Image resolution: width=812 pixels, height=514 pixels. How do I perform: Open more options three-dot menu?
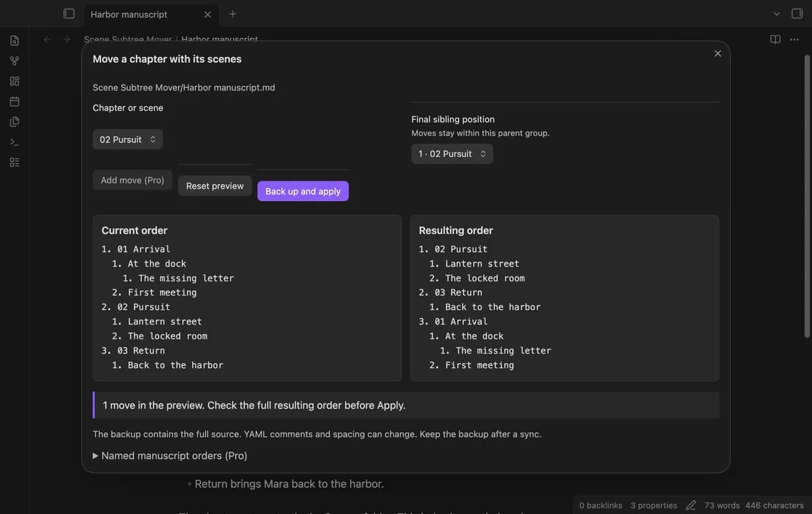pyautogui.click(x=794, y=39)
